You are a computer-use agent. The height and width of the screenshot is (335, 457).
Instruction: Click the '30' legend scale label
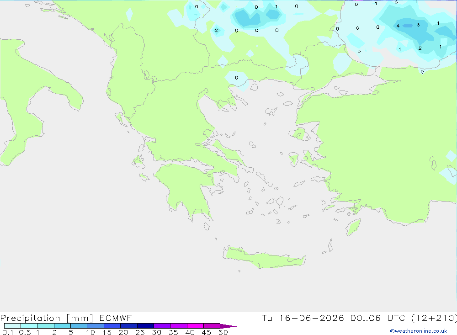pos(156,332)
